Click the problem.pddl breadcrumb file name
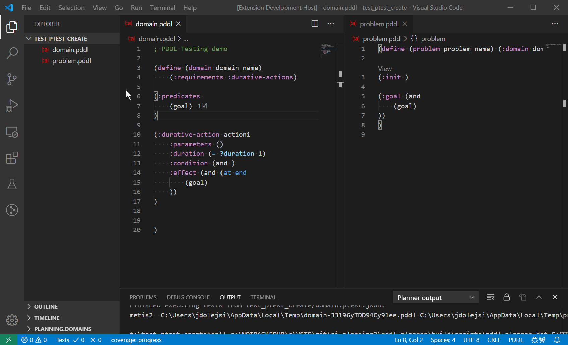 [x=382, y=39]
